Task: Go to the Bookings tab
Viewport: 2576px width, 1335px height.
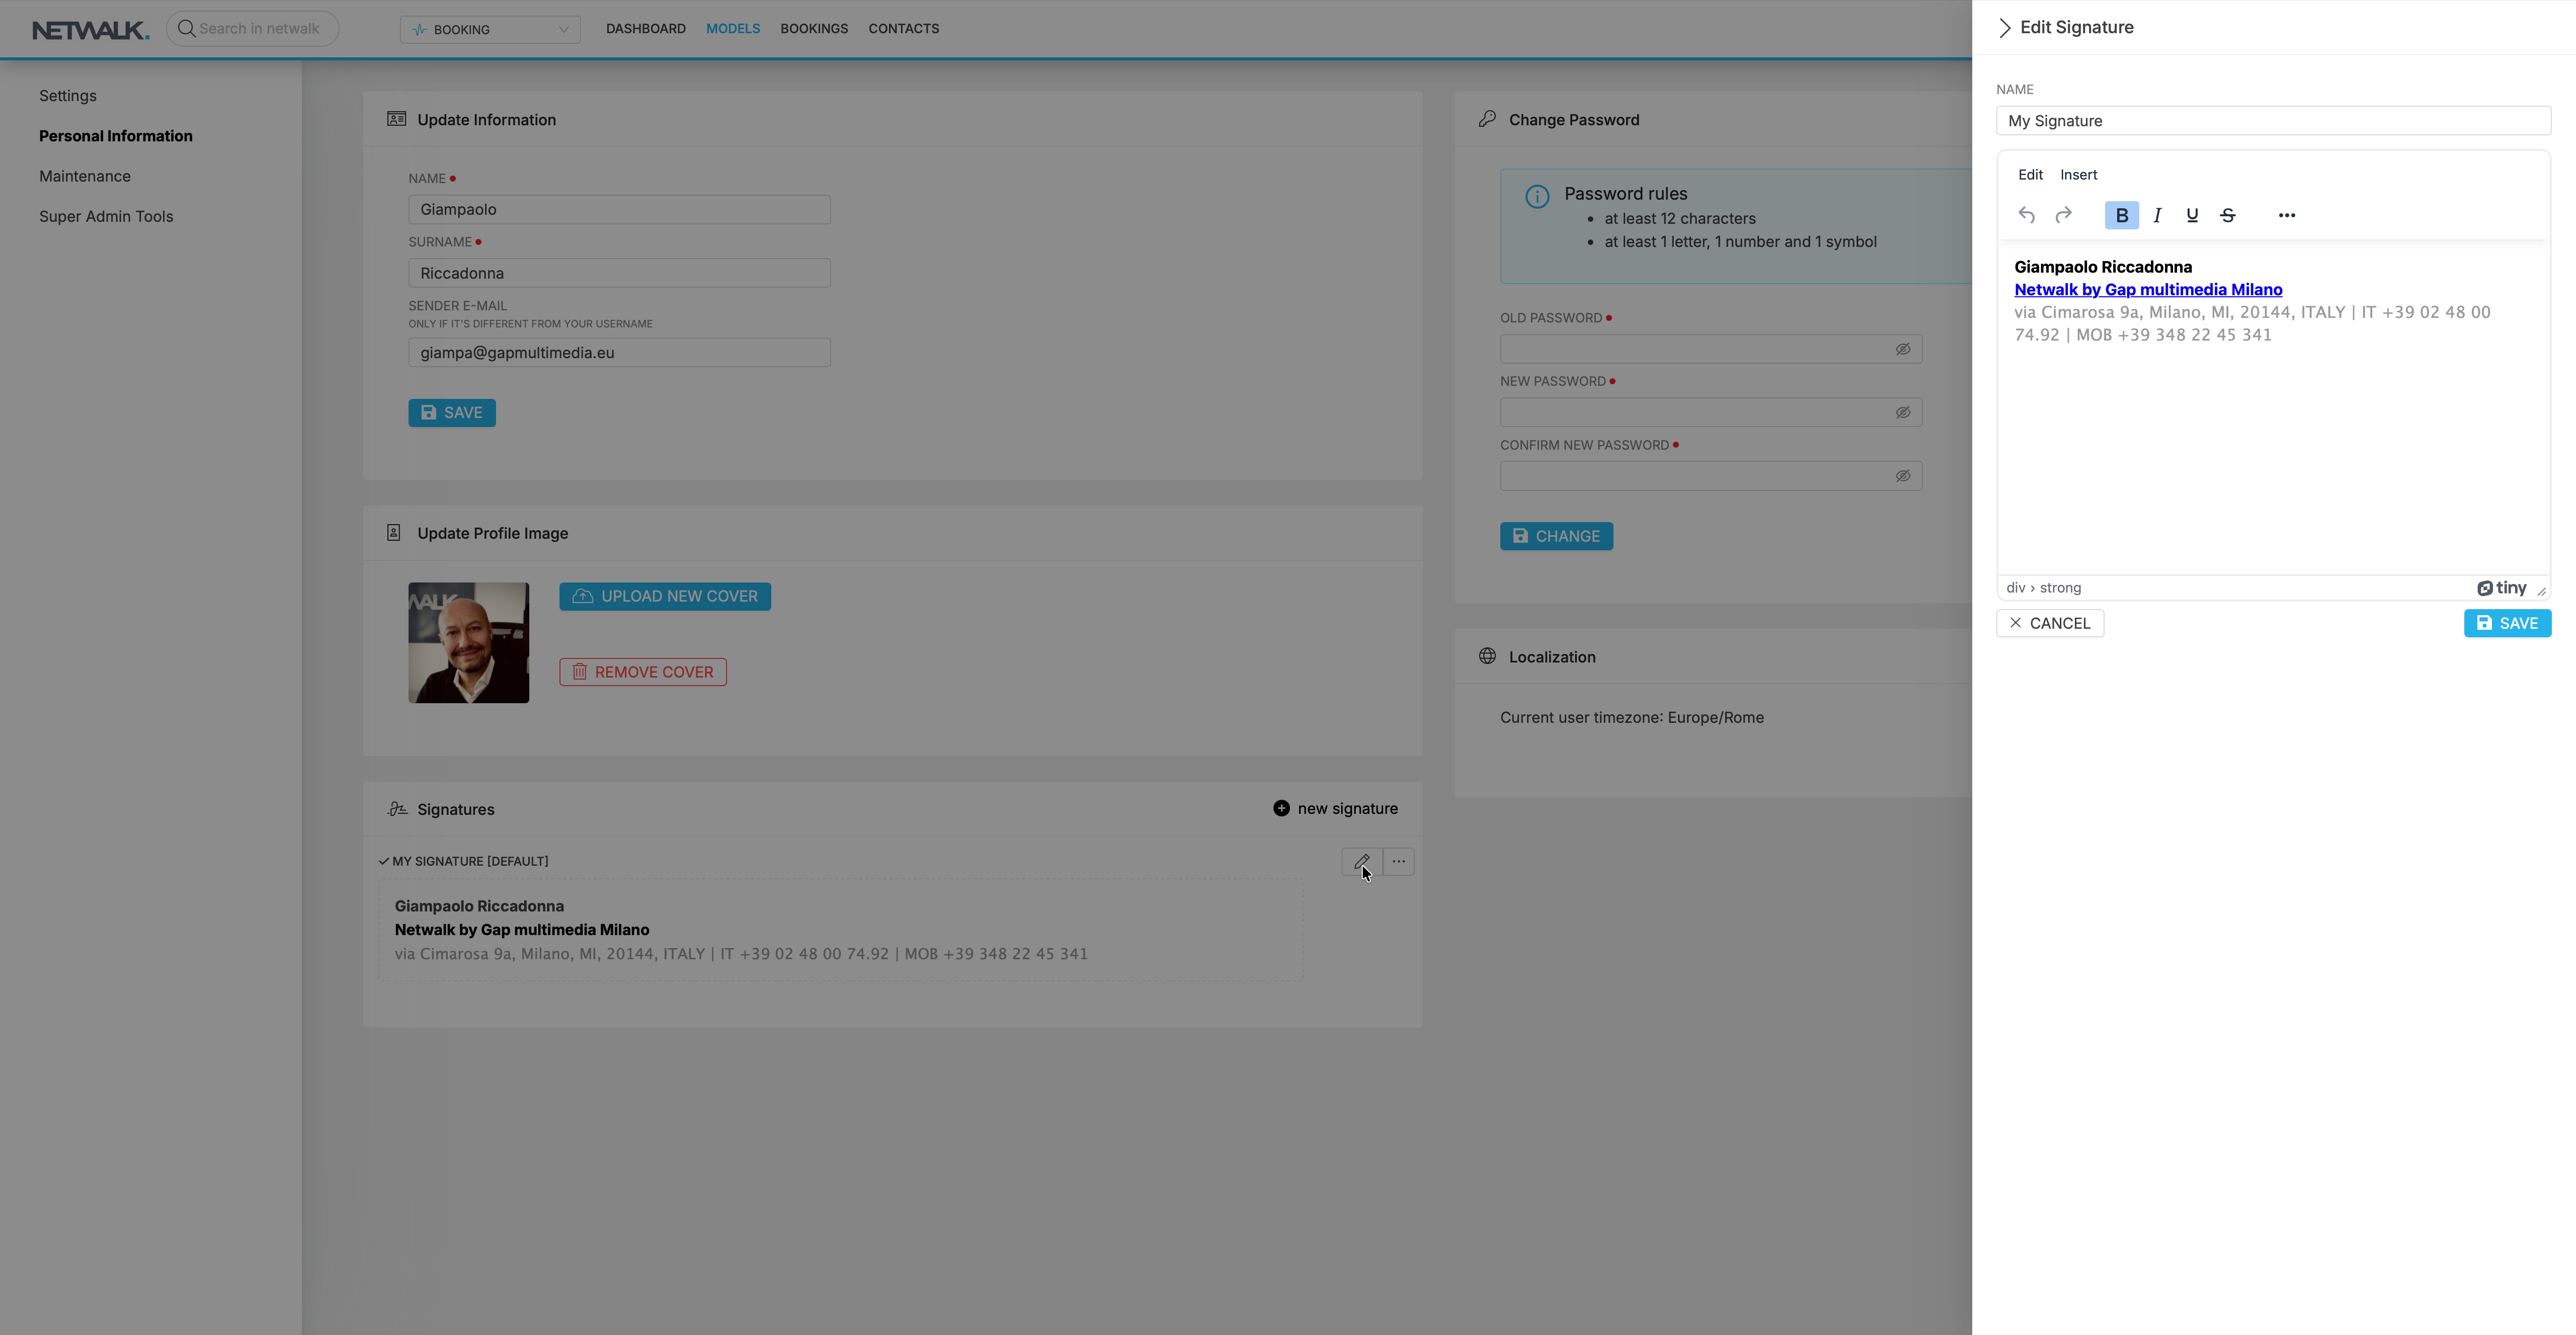Action: point(813,28)
